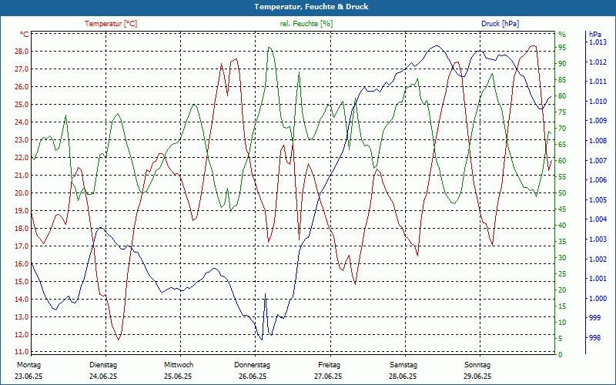Click the '17,0' temperature axis value
This screenshot has width=616, height=385.
pos(22,246)
